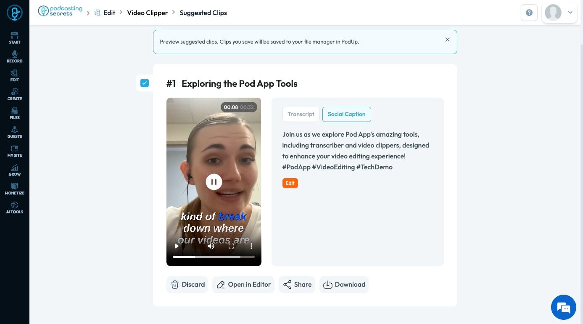This screenshot has width=583, height=324.
Task: Click the title Exploring the Pod App Tools
Action: 239,83
